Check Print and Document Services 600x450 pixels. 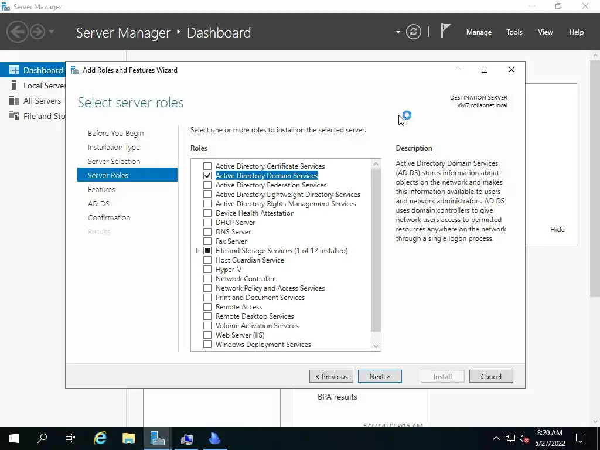click(207, 297)
